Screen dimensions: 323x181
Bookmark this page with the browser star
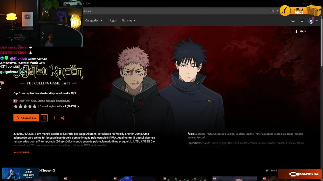(278, 11)
